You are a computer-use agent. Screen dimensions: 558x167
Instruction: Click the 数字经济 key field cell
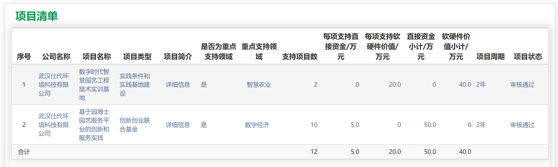click(x=257, y=125)
